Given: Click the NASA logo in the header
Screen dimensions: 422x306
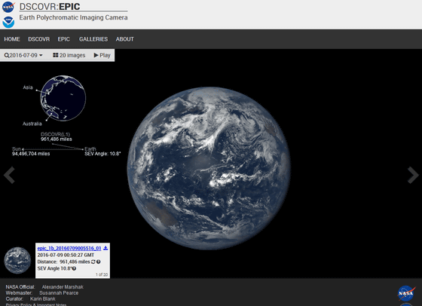Looking at the screenshot, I should 8,7.
